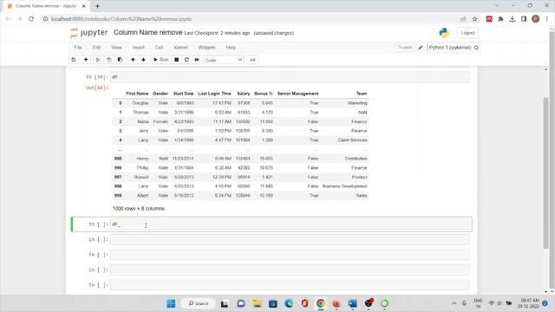Open the File menu
This screenshot has width=555, height=312.
pos(78,48)
